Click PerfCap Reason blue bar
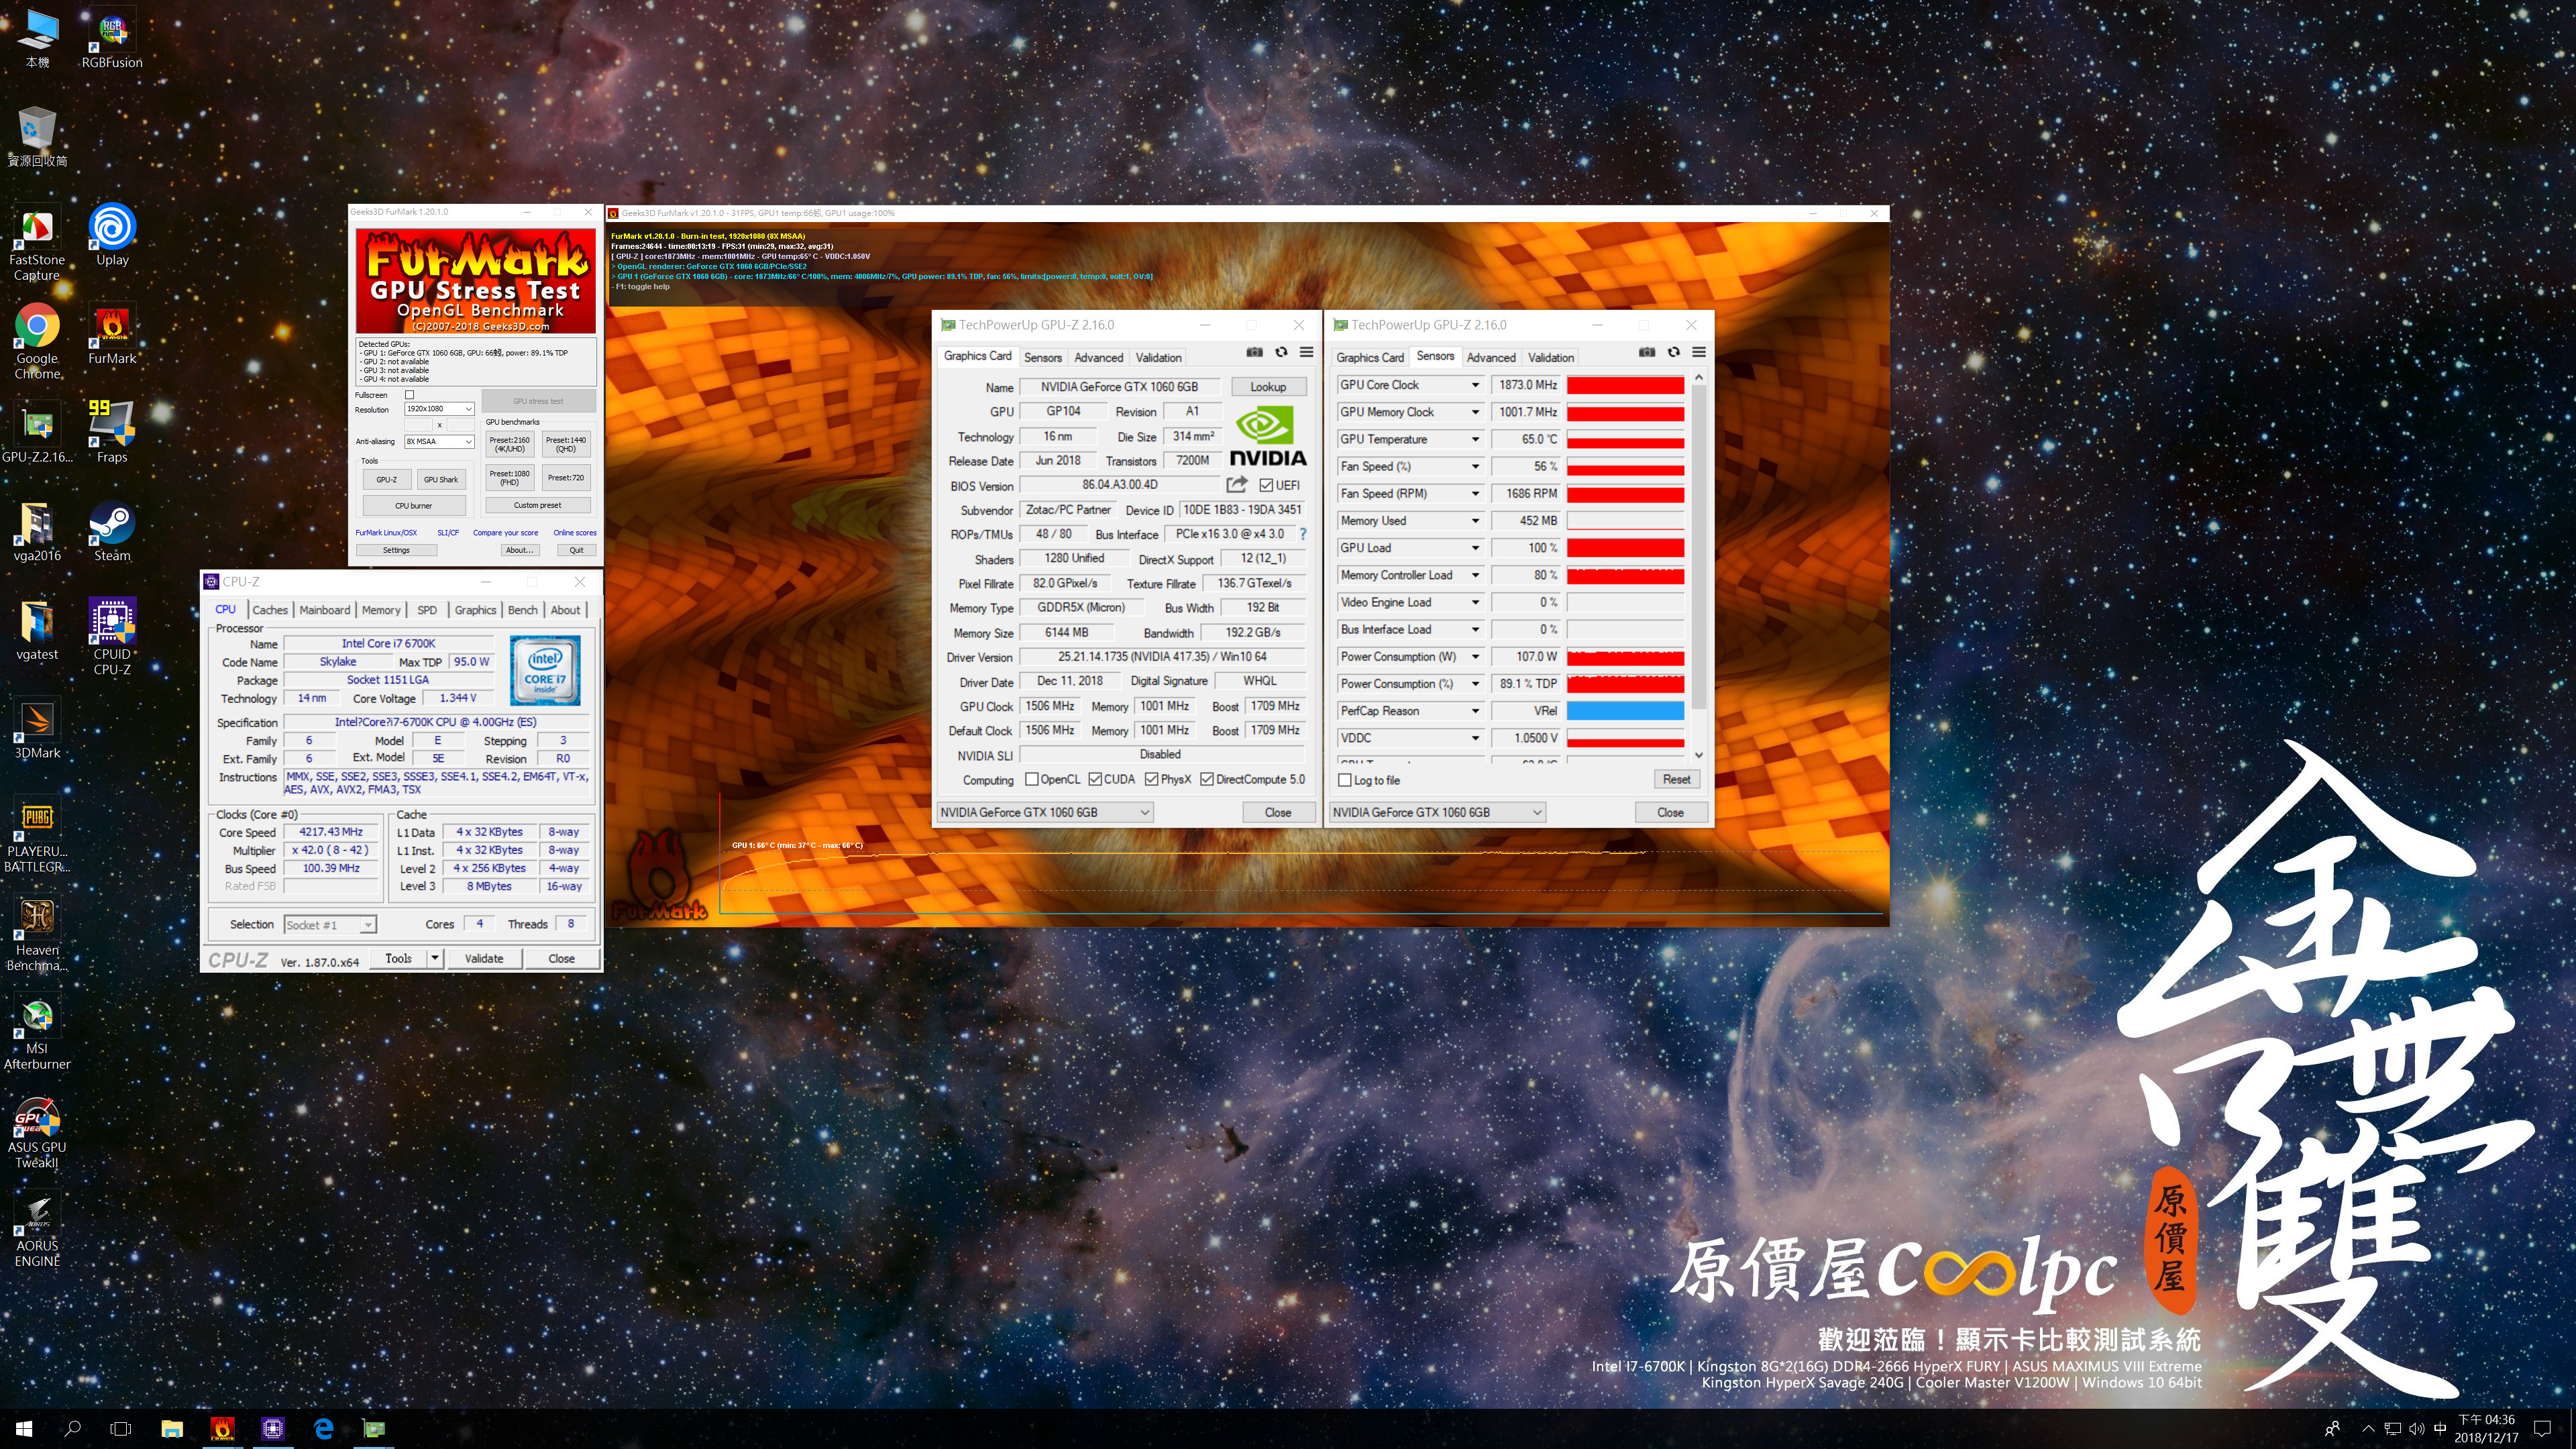Screen dimensions: 2576x1449 [1625, 711]
